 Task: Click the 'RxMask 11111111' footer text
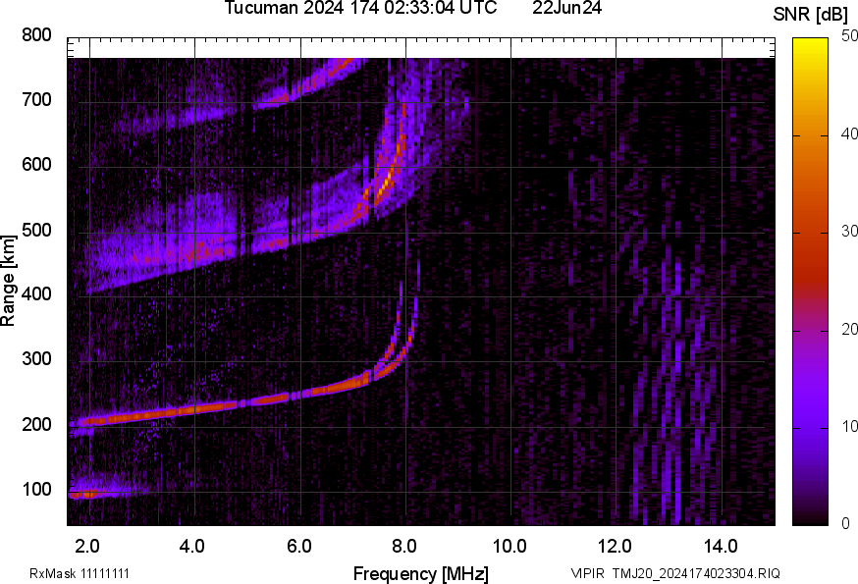pyautogui.click(x=80, y=573)
